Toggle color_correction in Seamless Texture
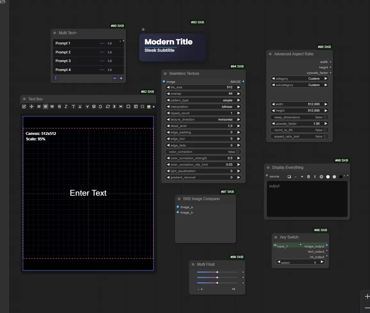Image resolution: width=370 pixels, height=313 pixels. tap(238, 152)
